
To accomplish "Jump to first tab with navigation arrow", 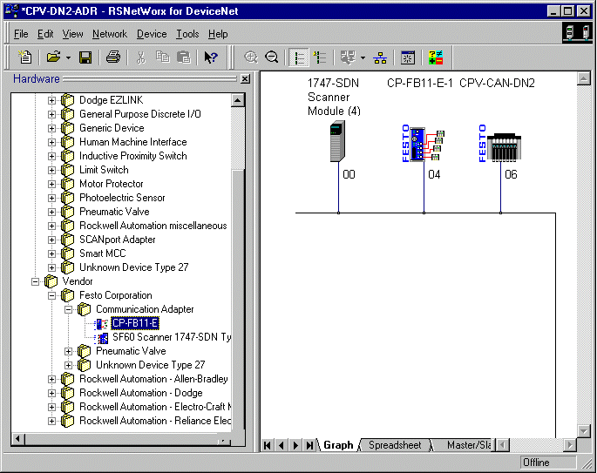I will (x=268, y=445).
